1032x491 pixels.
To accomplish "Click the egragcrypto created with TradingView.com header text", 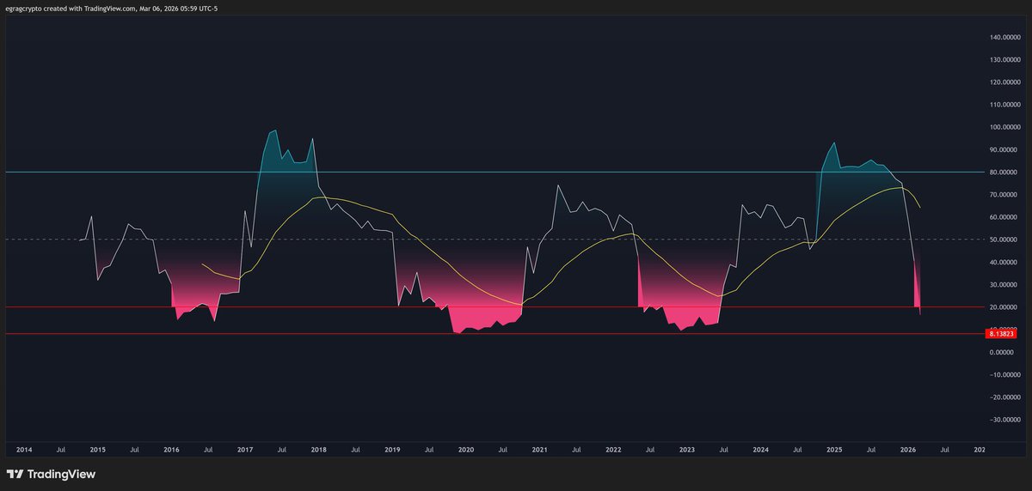I will (x=111, y=7).
